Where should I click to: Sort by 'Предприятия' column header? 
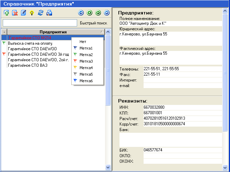[53, 32]
